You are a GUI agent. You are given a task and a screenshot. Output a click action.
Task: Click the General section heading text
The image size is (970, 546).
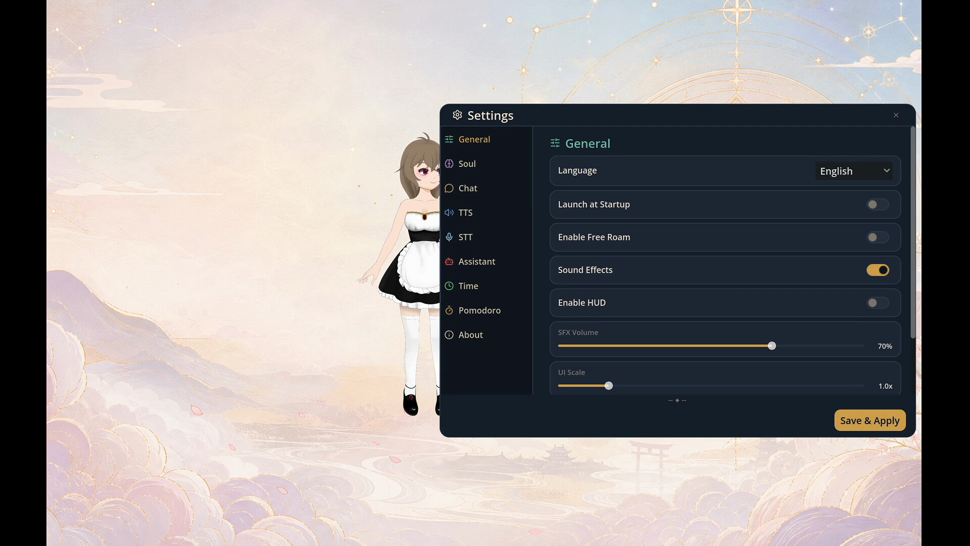pos(588,144)
